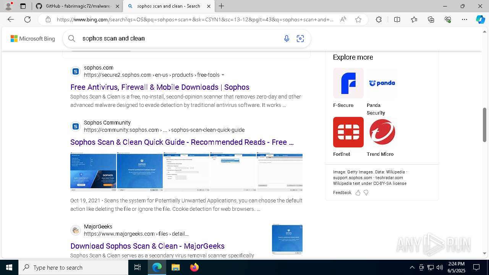Viewport: 489px width, 275px height.
Task: Open Browser essentials heart icon
Action: click(448, 19)
